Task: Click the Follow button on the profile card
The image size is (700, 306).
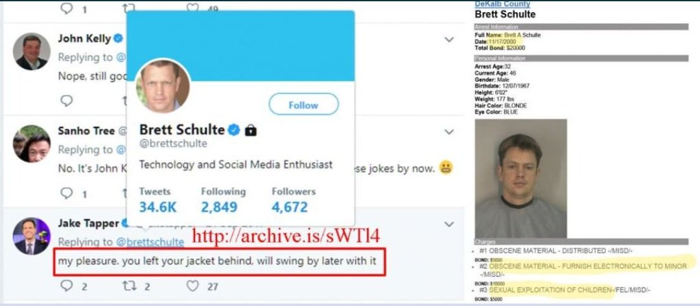Action: [x=303, y=105]
